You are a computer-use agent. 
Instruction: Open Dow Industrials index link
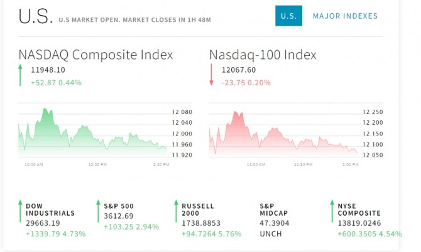50,209
